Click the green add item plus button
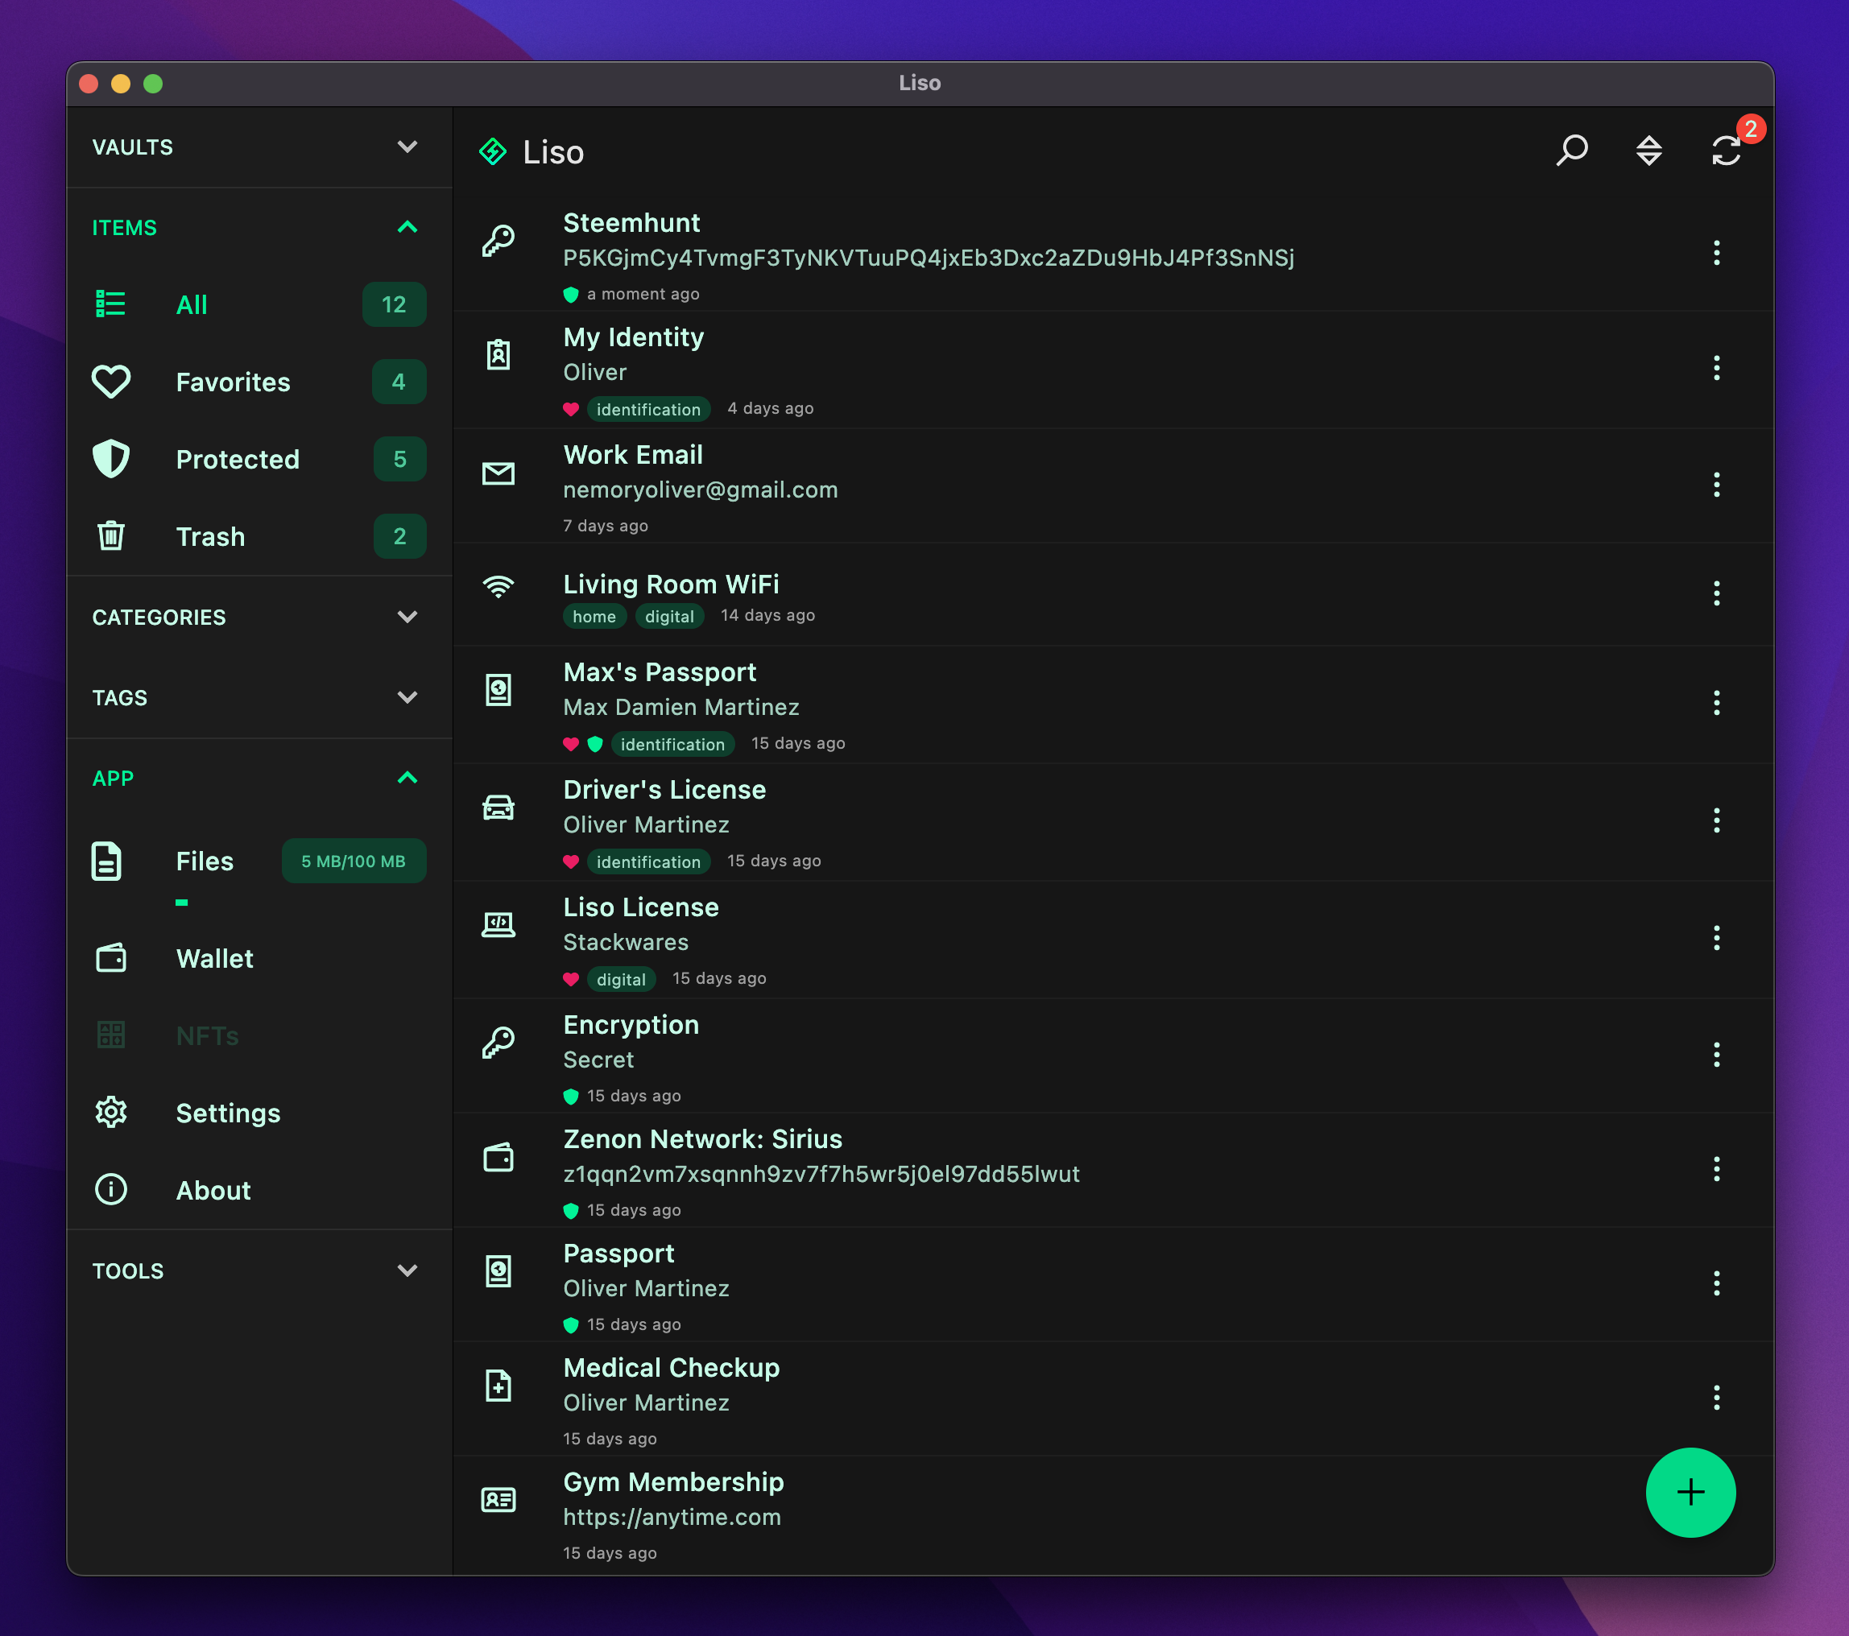This screenshot has height=1636, width=1849. click(x=1690, y=1492)
